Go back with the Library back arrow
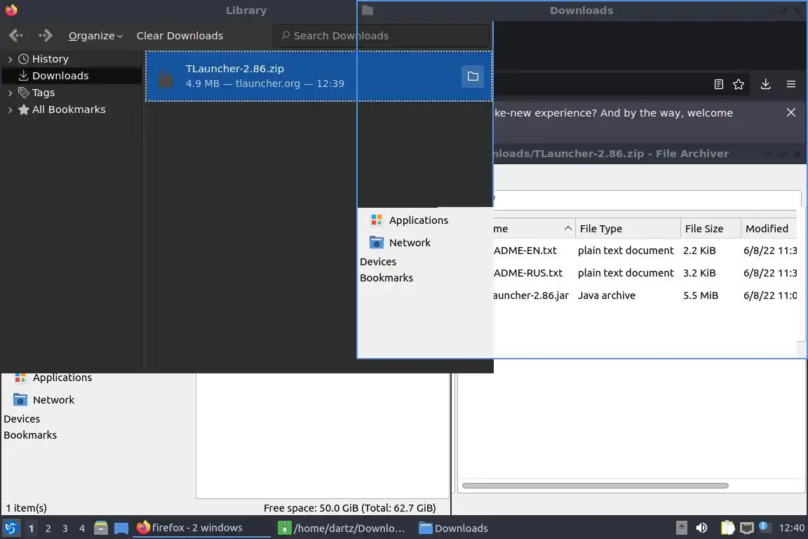 (16, 35)
